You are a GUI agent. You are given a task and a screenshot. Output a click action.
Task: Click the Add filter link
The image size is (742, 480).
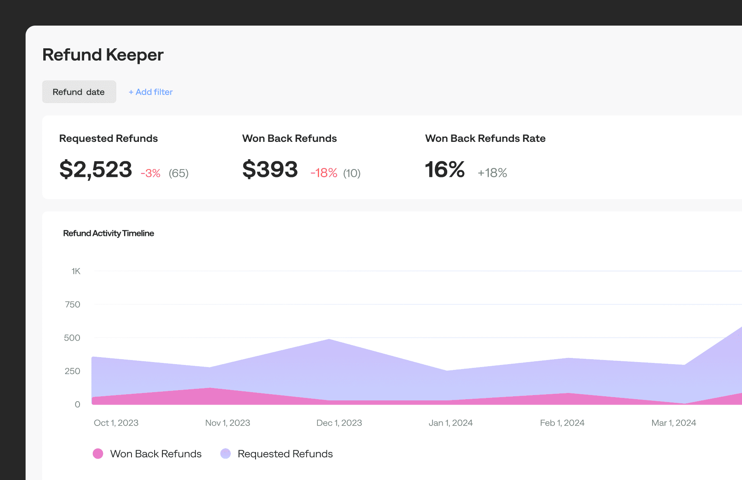(150, 92)
